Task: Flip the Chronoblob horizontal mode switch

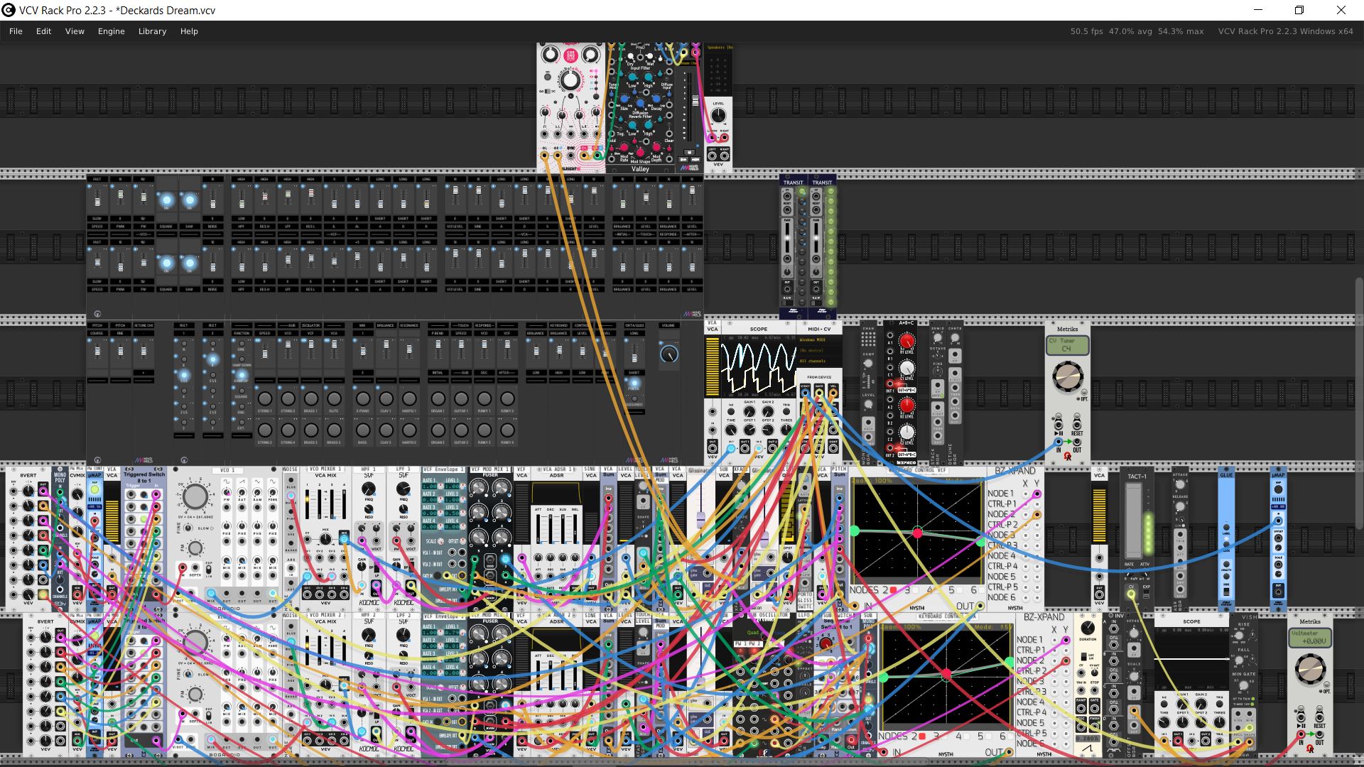Action: coord(548,91)
